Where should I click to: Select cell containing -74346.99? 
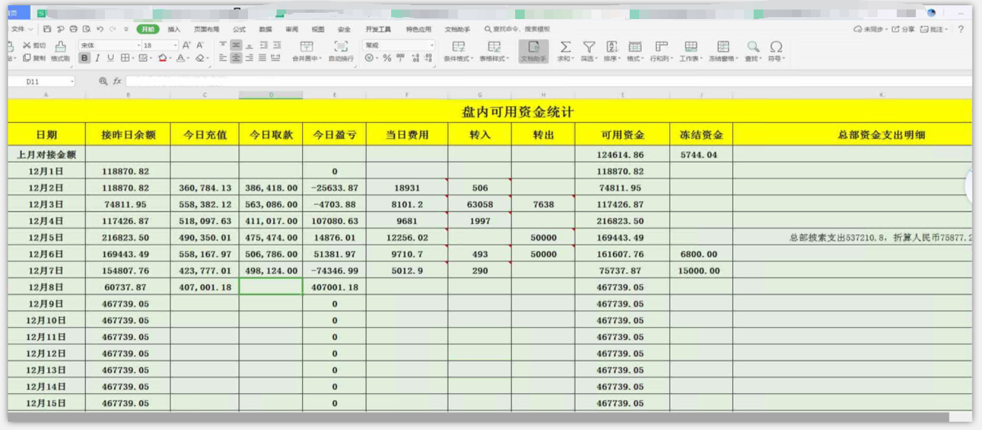coord(335,271)
